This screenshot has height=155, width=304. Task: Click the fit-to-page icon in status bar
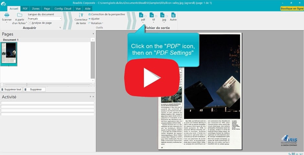tap(293, 154)
